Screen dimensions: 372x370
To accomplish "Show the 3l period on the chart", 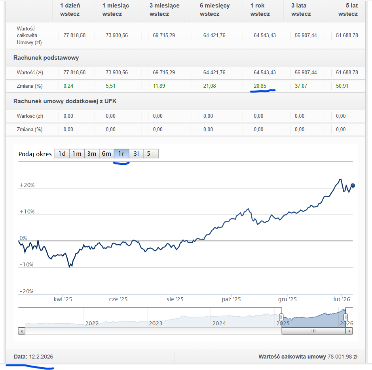I will [x=136, y=154].
